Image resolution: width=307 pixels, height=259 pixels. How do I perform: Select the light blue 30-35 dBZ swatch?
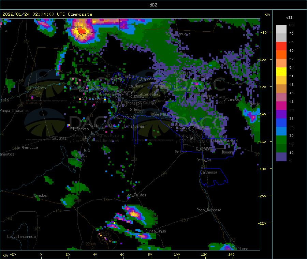click(x=281, y=131)
